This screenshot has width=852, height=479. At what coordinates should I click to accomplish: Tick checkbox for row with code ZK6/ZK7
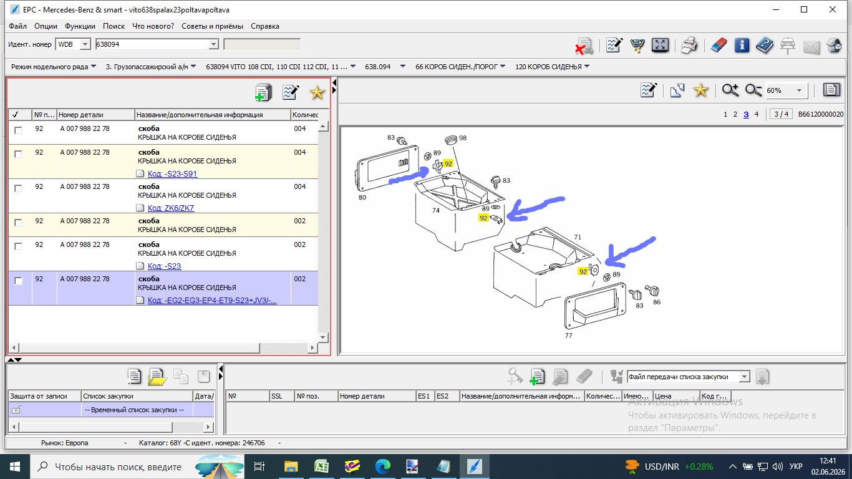coord(18,188)
